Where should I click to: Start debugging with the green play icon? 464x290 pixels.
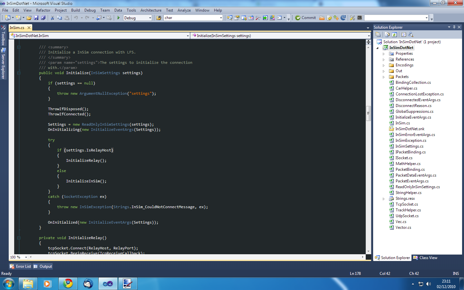tap(119, 18)
